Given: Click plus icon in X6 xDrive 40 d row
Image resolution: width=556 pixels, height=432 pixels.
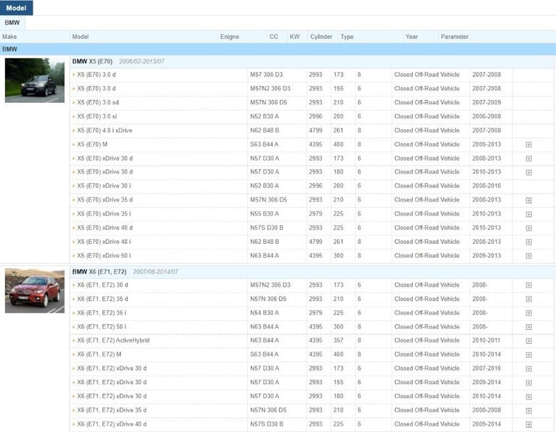Looking at the screenshot, I should (528, 424).
